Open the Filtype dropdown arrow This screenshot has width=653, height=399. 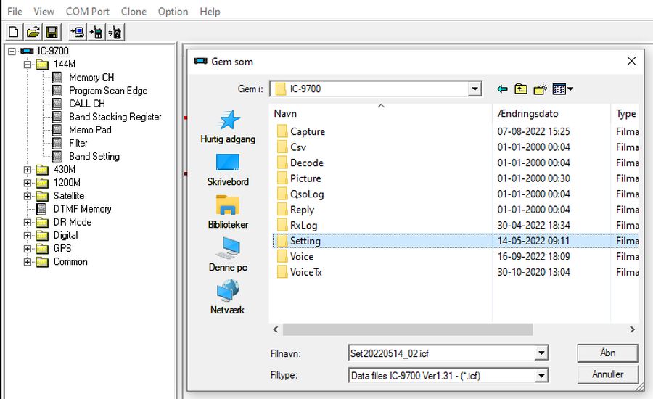tap(541, 376)
